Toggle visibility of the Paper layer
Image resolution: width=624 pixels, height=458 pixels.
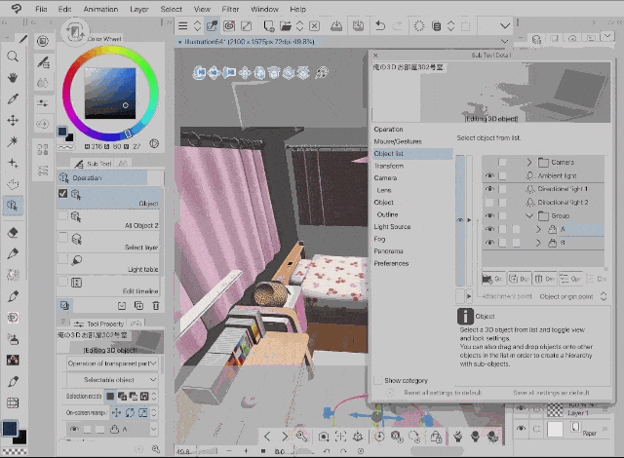[521, 429]
